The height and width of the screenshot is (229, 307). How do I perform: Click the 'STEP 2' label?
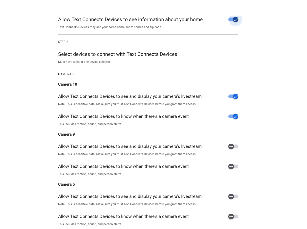point(63,42)
